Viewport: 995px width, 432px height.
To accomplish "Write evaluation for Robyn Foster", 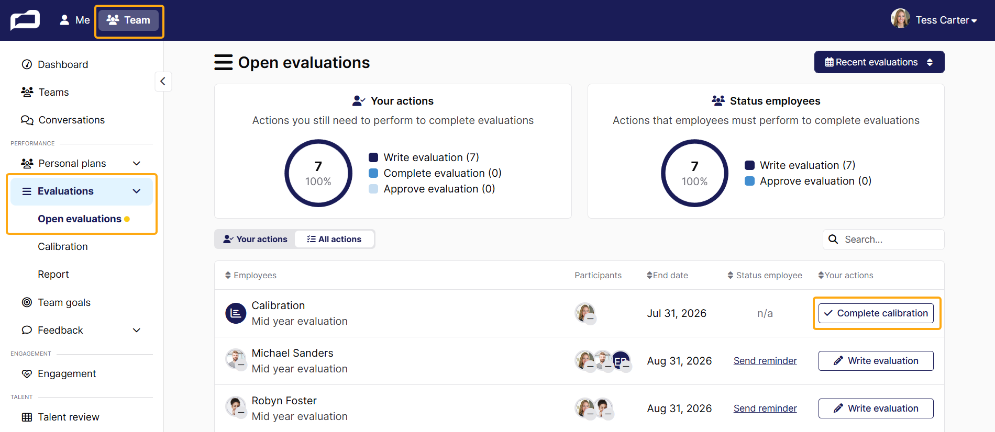I will 876,408.
